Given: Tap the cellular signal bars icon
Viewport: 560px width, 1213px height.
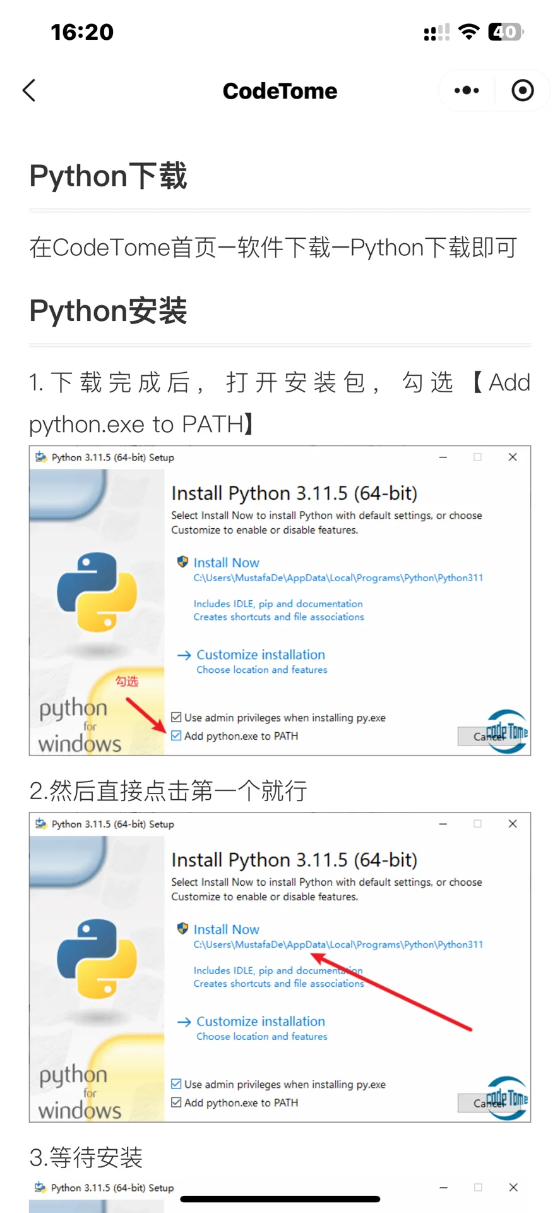Looking at the screenshot, I should click(x=437, y=32).
